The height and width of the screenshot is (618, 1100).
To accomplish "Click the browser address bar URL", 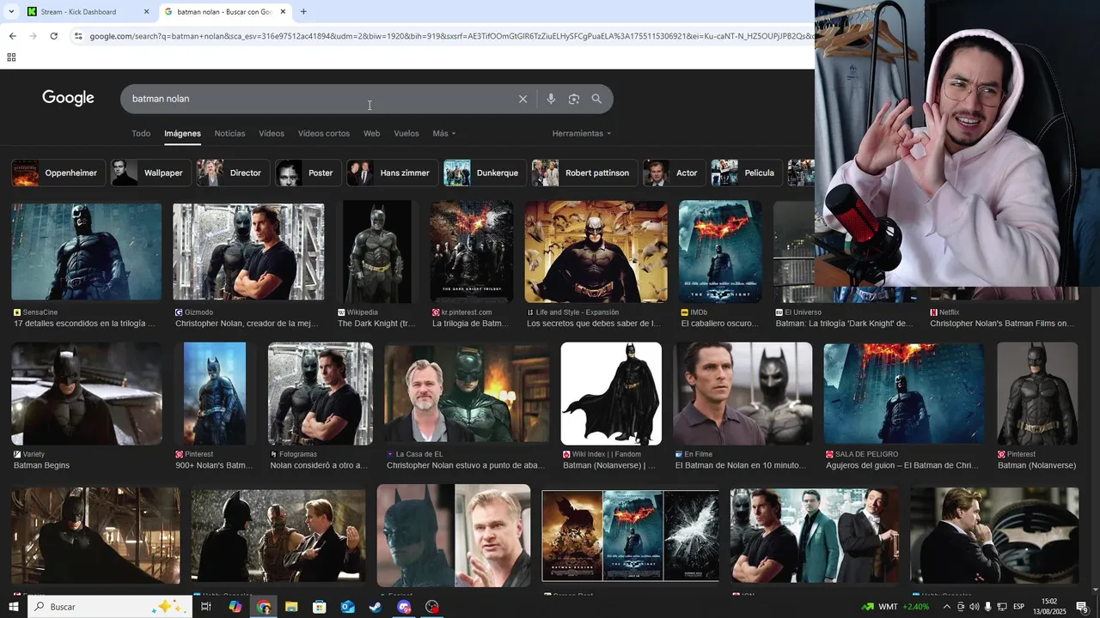I will [451, 36].
